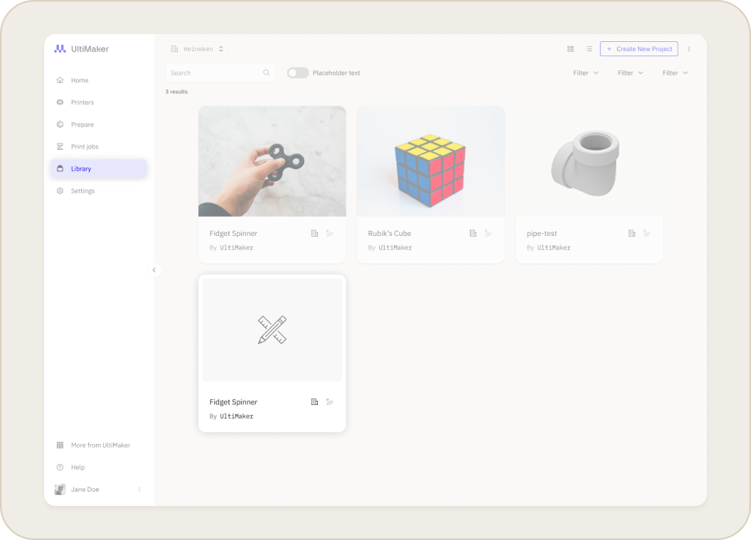Viewport: 751px width, 540px height.
Task: Switch to grid view layout icon
Action: click(x=570, y=49)
